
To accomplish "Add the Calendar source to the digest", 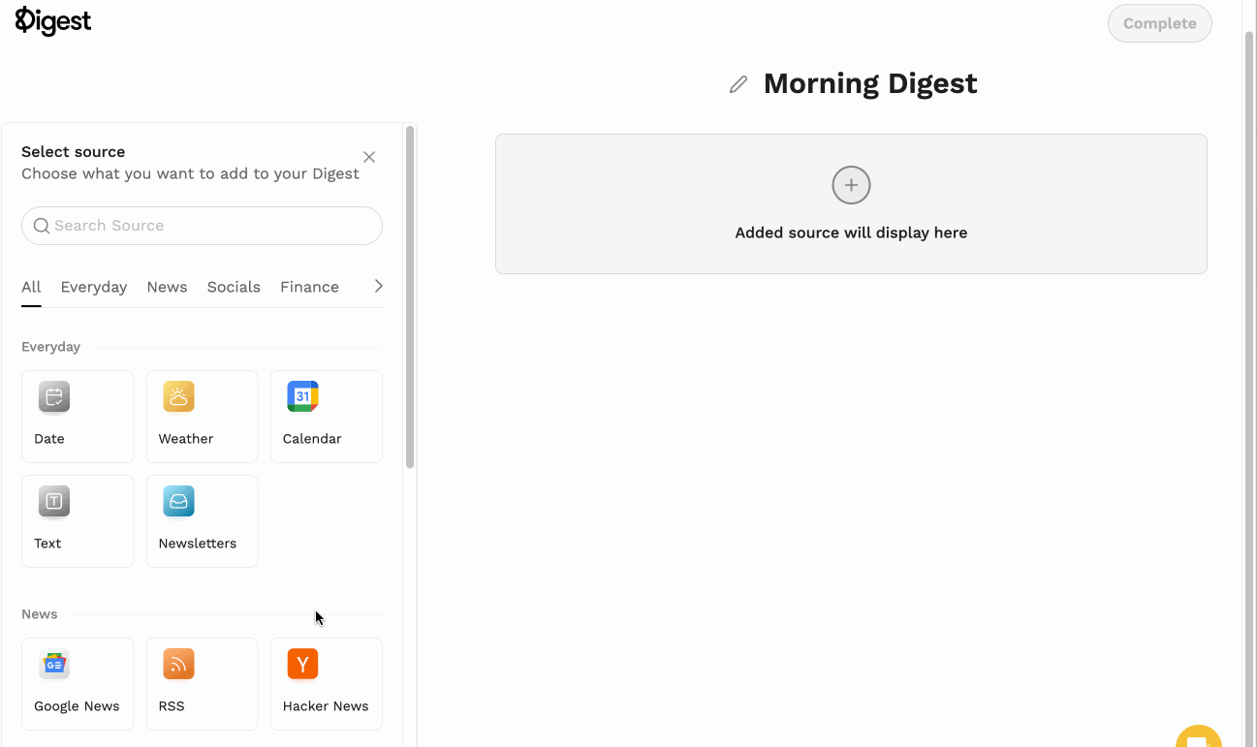I will pos(326,417).
